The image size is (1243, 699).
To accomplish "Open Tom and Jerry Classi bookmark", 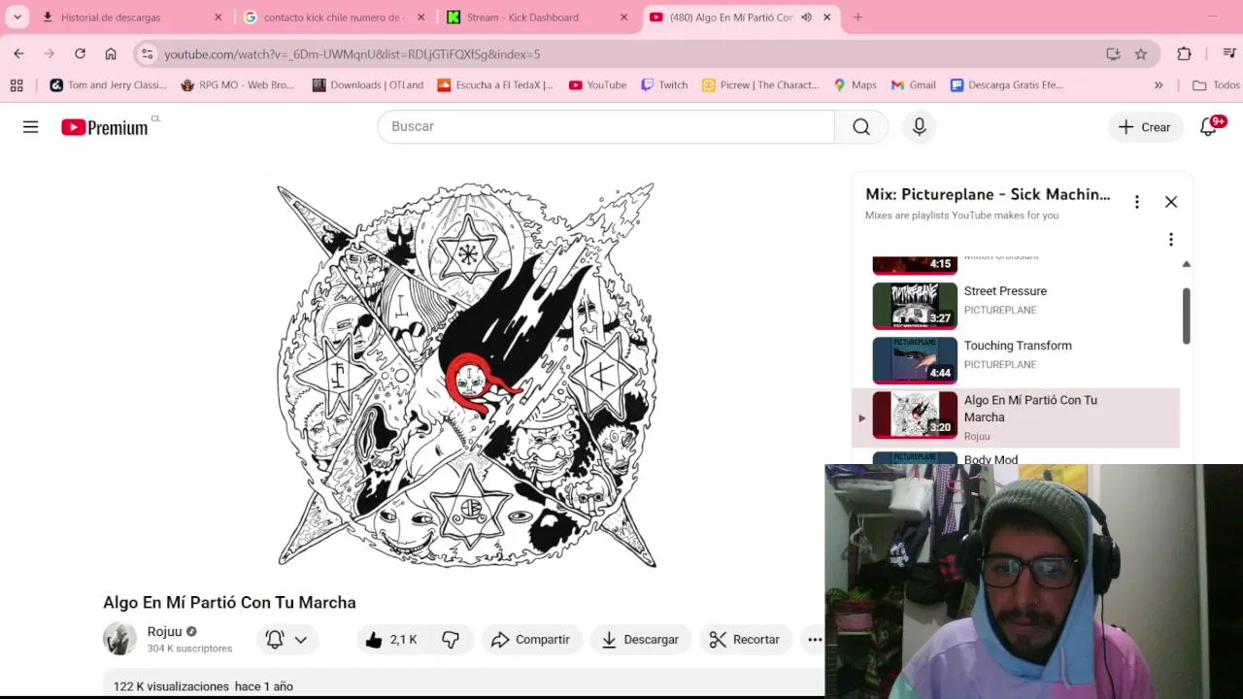I will (x=108, y=85).
